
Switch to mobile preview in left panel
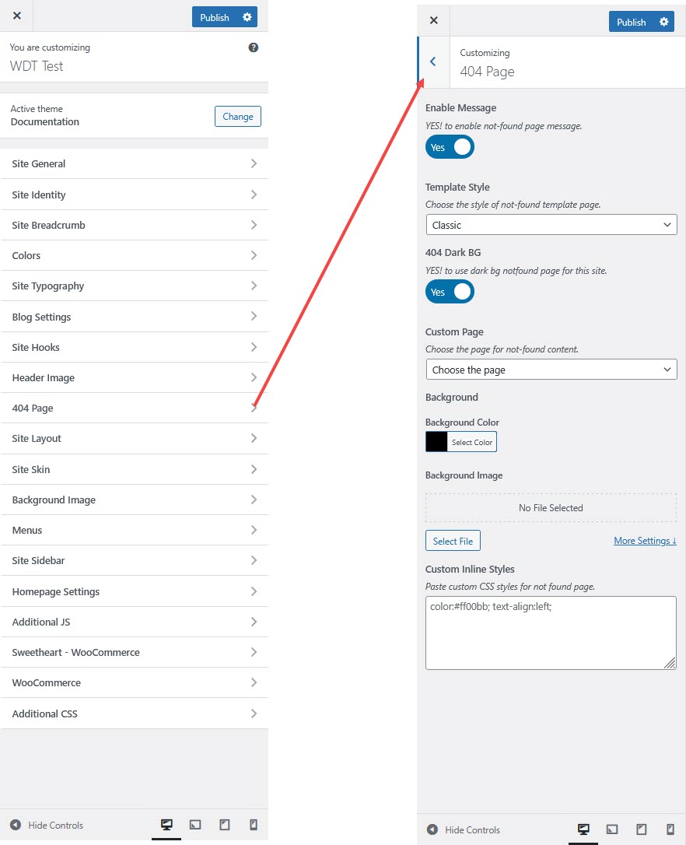pos(253,825)
